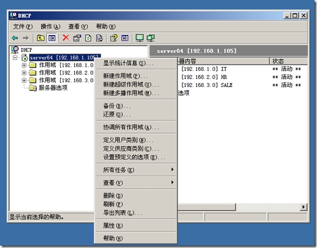Select the DHCP root tree label
The width and height of the screenshot is (317, 248).
(x=27, y=50)
